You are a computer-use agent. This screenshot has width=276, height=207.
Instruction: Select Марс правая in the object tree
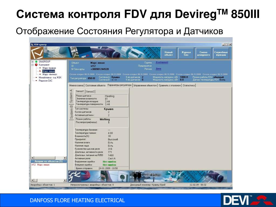49,68
